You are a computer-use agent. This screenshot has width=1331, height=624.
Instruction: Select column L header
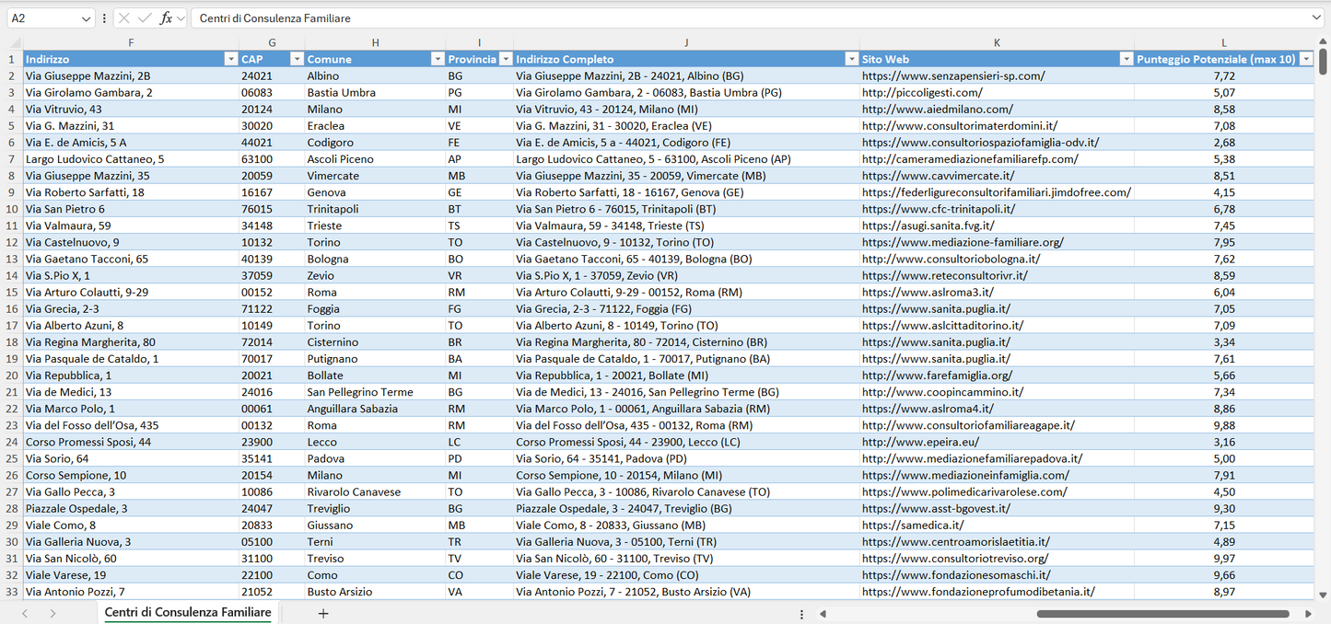pos(1224,42)
